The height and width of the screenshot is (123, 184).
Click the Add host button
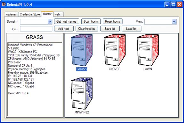pos(64,29)
